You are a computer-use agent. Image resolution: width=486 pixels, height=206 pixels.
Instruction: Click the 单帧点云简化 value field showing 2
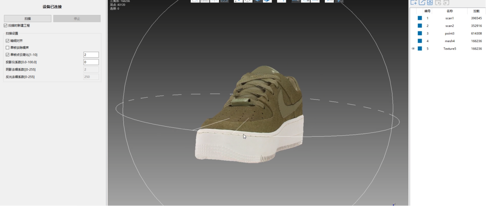pyautogui.click(x=91, y=55)
